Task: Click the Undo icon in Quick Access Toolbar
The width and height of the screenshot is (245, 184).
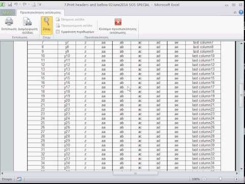Action: click(x=16, y=5)
